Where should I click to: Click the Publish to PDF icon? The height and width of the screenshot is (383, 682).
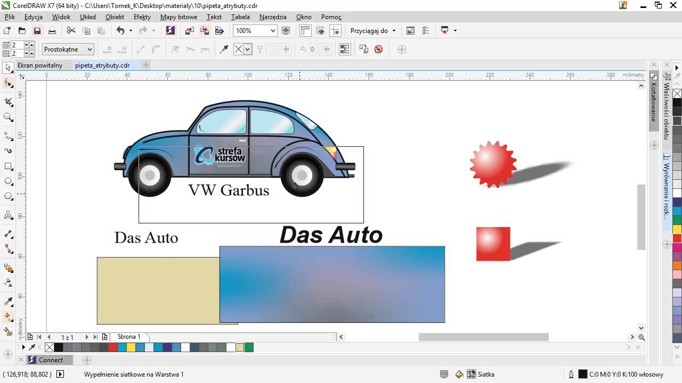pos(219,31)
